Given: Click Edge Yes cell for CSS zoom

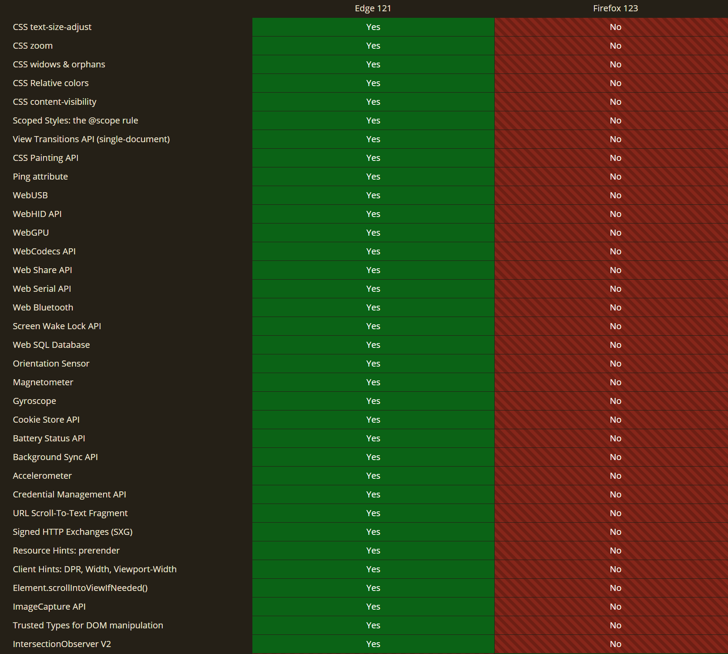Looking at the screenshot, I should click(x=373, y=46).
